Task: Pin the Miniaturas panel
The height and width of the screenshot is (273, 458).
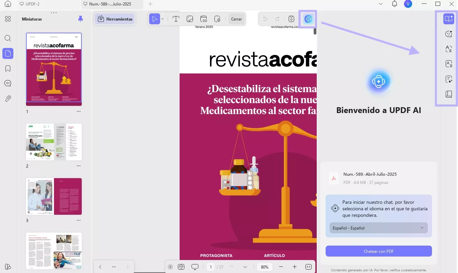Action: coord(80,19)
